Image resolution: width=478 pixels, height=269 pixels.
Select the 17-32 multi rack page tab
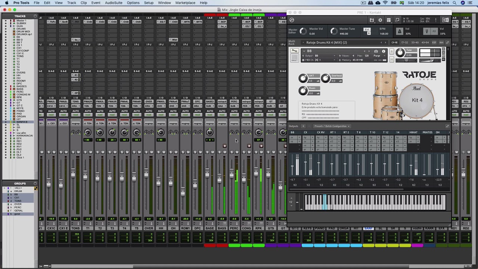point(404,43)
